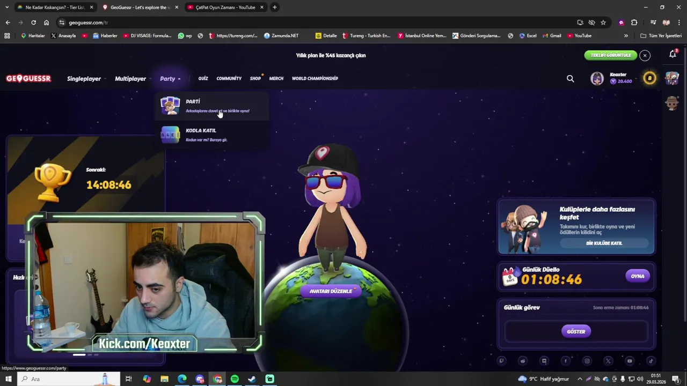Open the Windows notification center
This screenshot has height=386, width=687.
coord(676,379)
